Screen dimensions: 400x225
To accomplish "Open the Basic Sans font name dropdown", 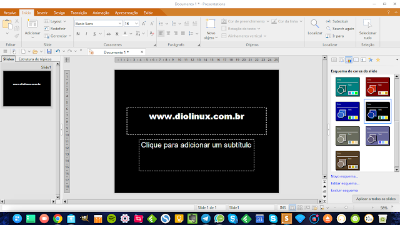I will click(120, 24).
